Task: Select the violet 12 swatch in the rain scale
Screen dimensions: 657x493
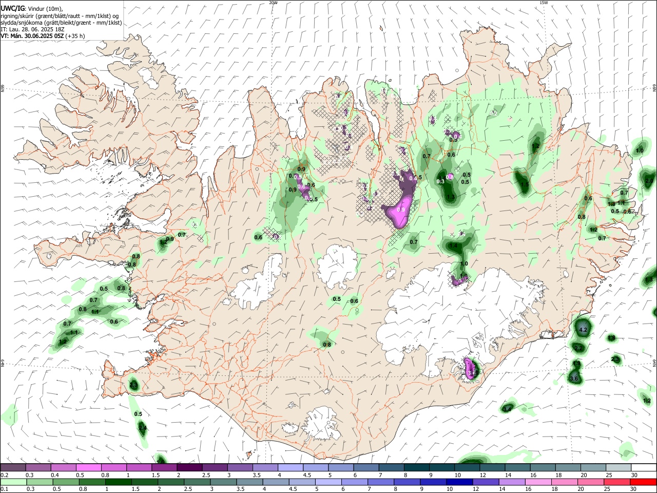Action: (486, 482)
